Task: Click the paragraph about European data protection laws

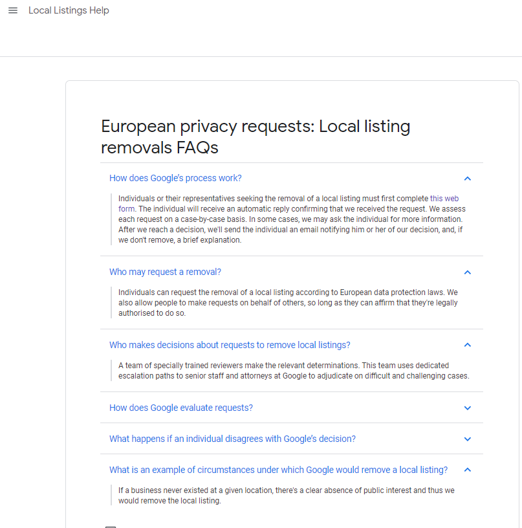Action: point(288,303)
